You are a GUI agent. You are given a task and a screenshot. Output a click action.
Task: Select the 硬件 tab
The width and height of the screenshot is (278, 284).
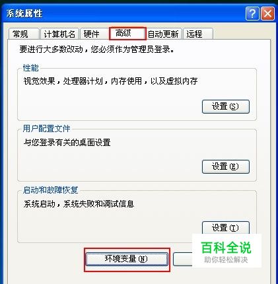point(94,34)
